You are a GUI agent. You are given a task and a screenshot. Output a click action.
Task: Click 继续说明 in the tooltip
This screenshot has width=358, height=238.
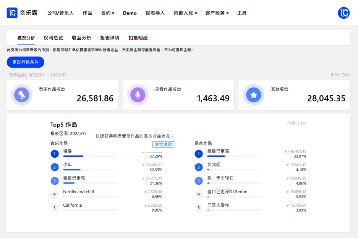coord(163,144)
